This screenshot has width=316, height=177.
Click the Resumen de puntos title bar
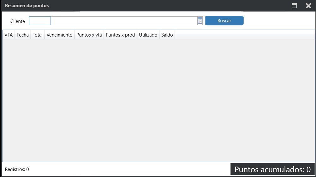tap(142, 6)
